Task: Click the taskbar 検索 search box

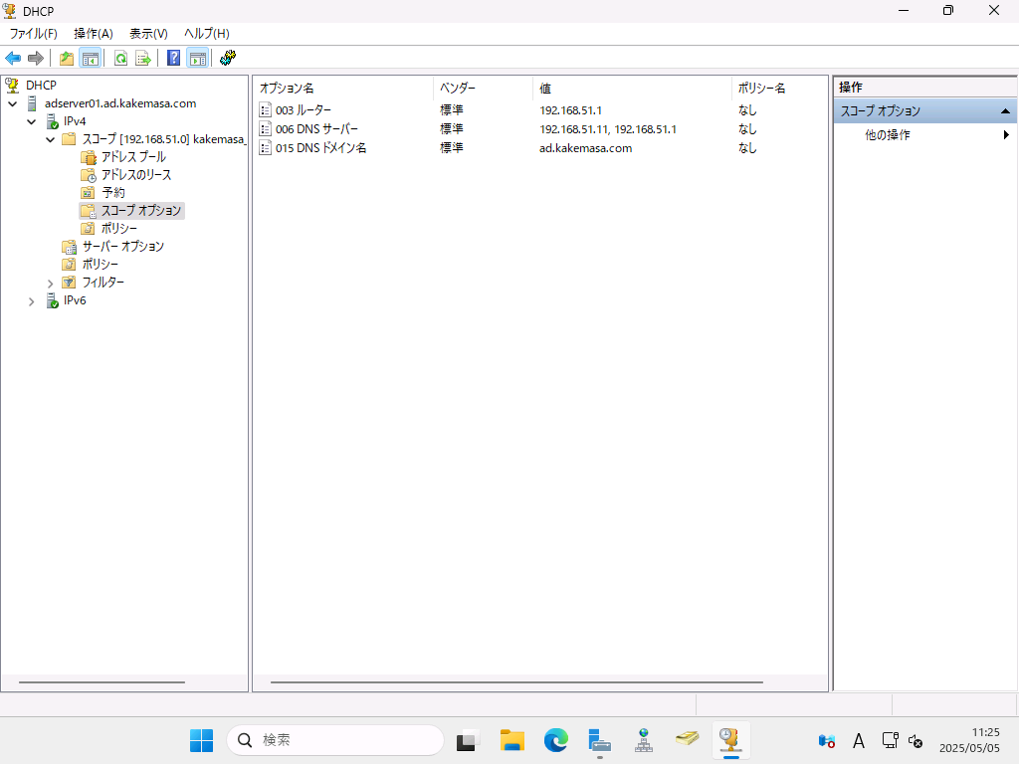Action: click(x=335, y=740)
